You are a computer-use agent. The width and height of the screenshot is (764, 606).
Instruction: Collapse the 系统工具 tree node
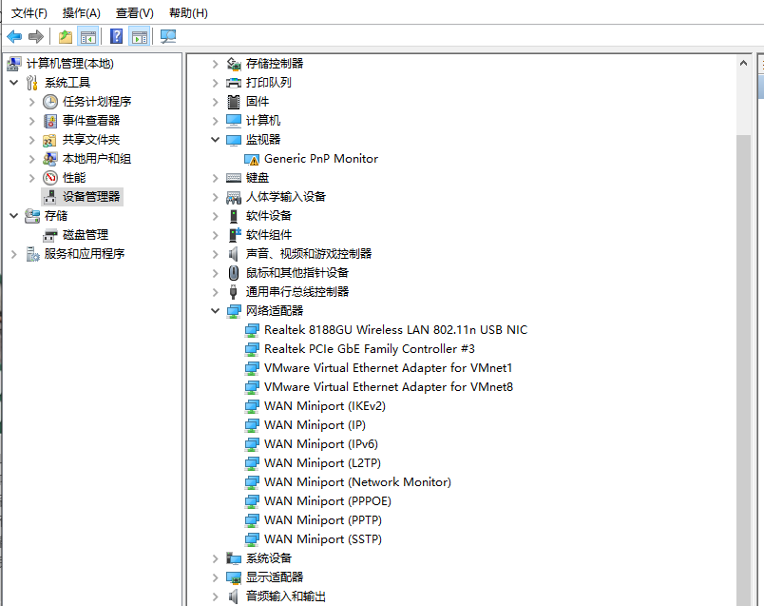coord(14,83)
